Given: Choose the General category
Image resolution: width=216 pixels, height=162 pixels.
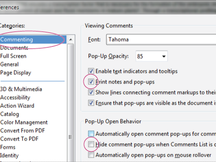Looking at the screenshot, I should 9,64.
